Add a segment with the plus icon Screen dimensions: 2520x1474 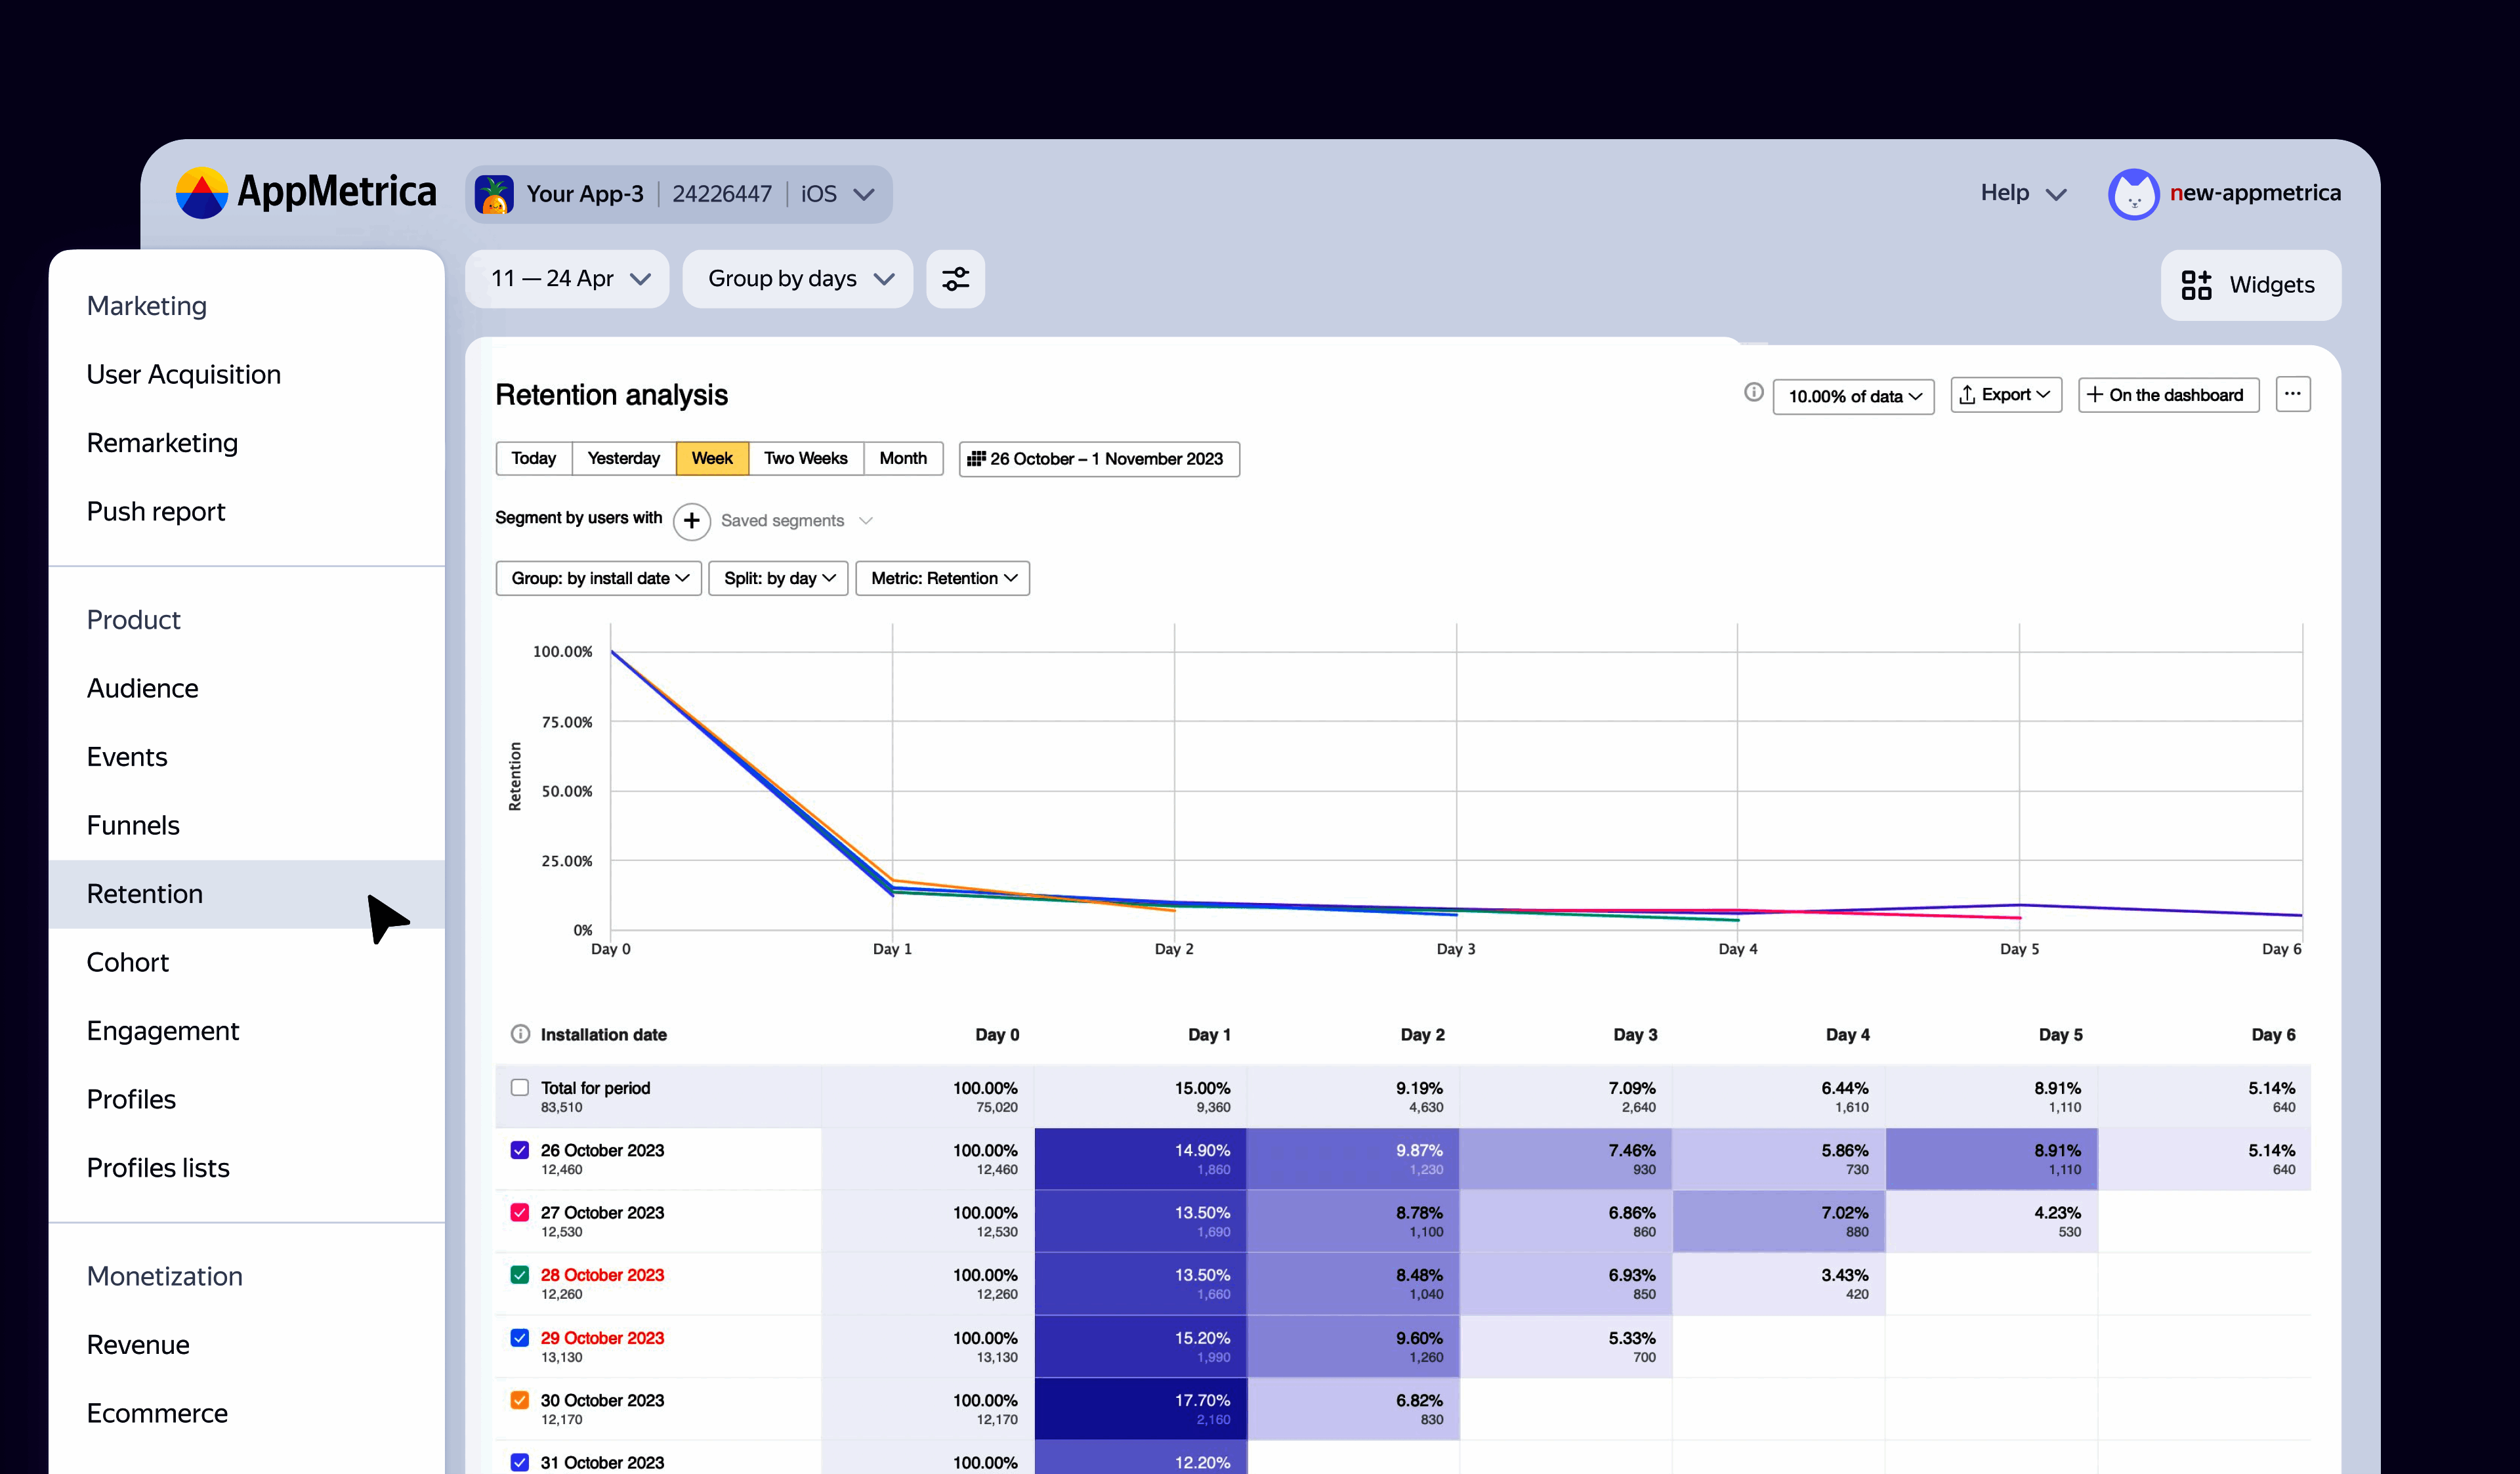[691, 521]
